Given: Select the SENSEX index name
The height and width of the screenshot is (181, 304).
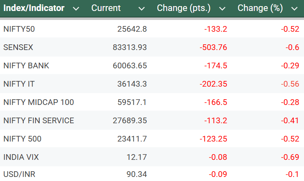Looking at the screenshot, I should [18, 47].
